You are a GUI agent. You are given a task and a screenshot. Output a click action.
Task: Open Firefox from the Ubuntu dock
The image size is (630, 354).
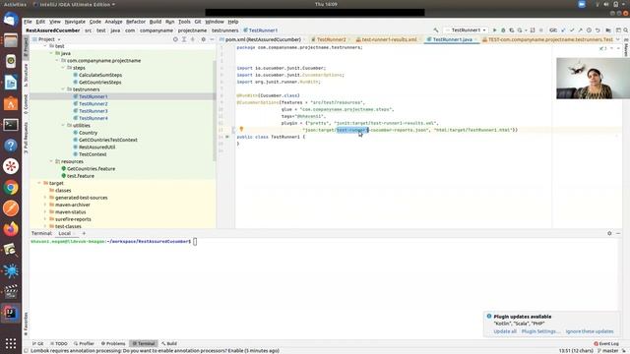[11, 229]
